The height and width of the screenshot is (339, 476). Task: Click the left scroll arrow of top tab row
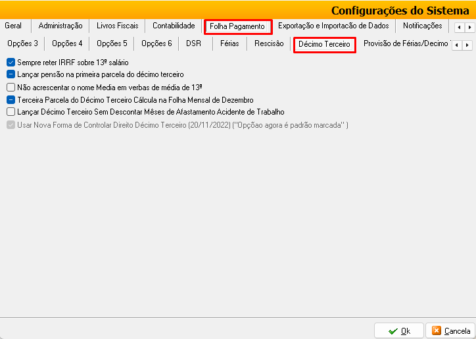pos(459,28)
